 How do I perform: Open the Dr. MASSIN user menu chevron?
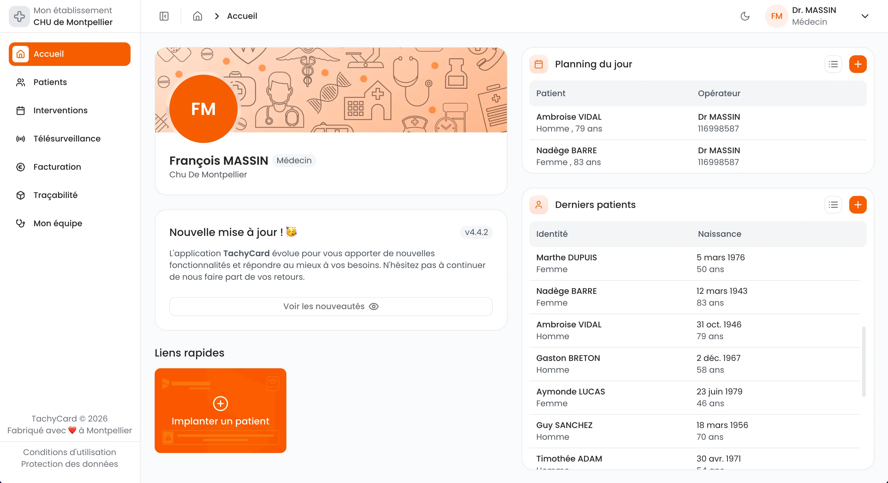(865, 16)
